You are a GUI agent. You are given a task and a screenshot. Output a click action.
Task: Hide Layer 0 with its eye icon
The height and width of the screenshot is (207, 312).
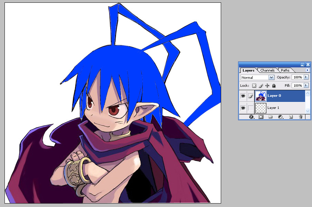coord(243,96)
